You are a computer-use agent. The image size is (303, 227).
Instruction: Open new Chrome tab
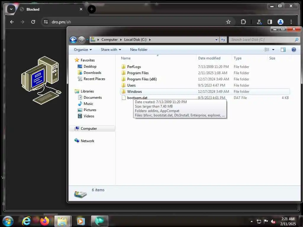point(92,9)
